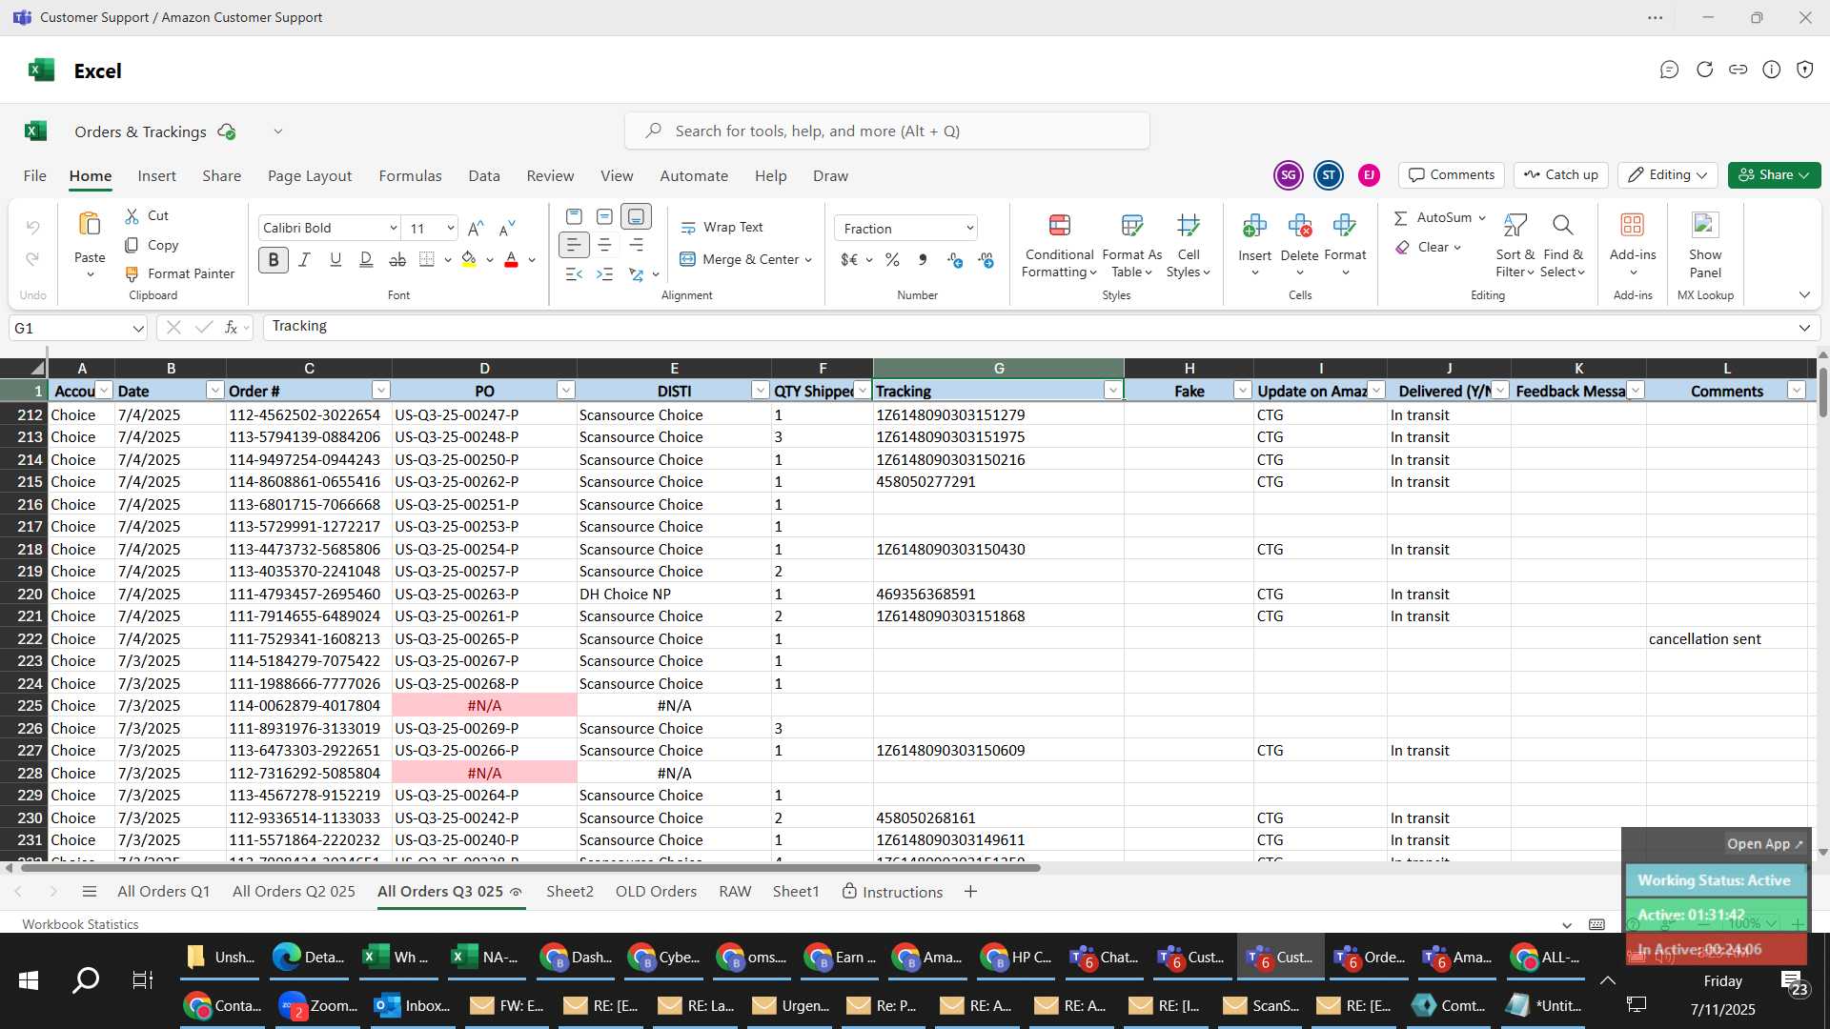Screen dimensions: 1830x1029
Task: Toggle center horizontal alignment
Action: (604, 246)
